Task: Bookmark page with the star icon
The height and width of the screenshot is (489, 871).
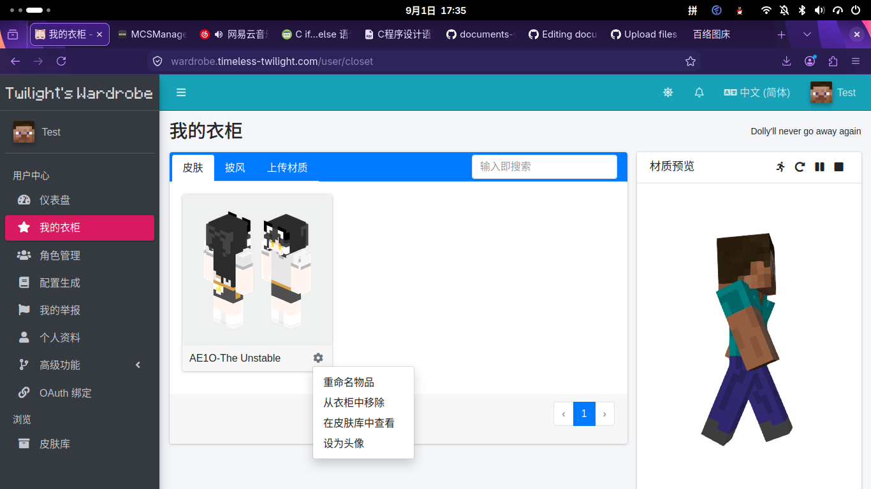Action: (x=691, y=61)
